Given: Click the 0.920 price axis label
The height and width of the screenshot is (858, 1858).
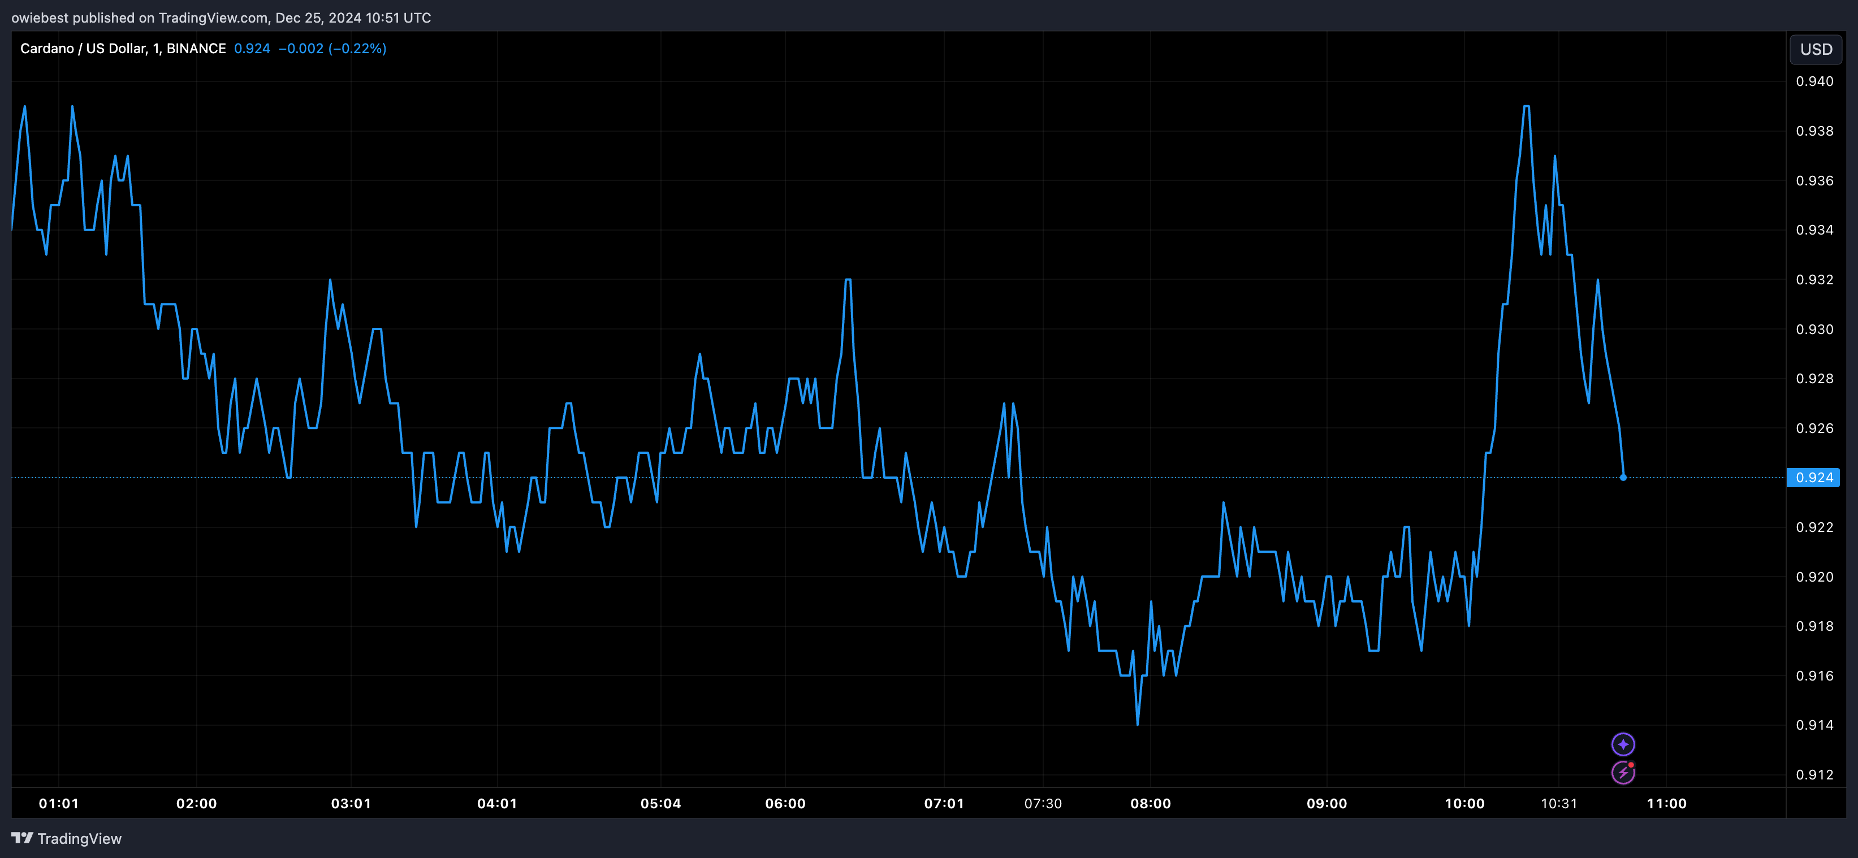Looking at the screenshot, I should pyautogui.click(x=1814, y=577).
